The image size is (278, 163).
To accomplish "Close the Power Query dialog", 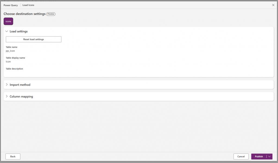I will 273,5.
